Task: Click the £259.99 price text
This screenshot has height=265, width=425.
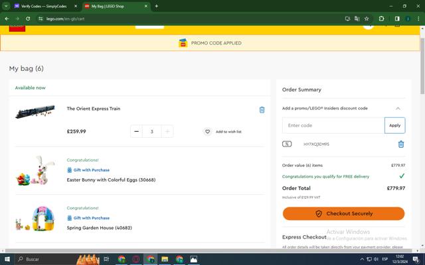Action: (76, 131)
